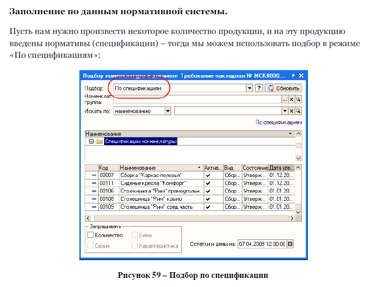Click the row icon for code 00109
Image resolution: width=378 pixels, height=287 pixels.
[x=94, y=207]
